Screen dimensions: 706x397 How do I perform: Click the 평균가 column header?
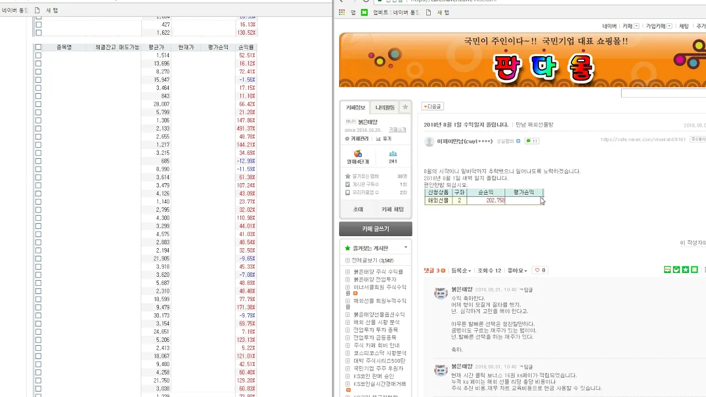click(x=156, y=47)
